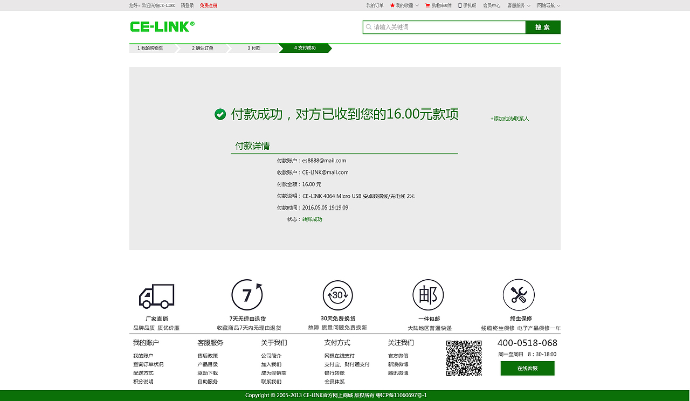The width and height of the screenshot is (690, 401).
Task: Open 产品目录 footer link
Action: 208,364
